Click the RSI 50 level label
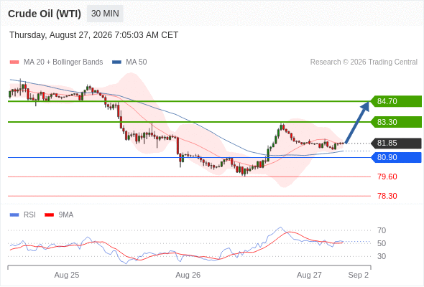424x287 pixels. [382, 243]
